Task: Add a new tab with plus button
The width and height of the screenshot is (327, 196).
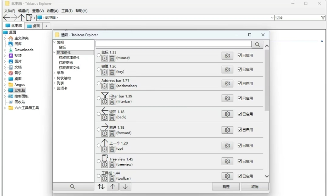Action: coord(46,26)
